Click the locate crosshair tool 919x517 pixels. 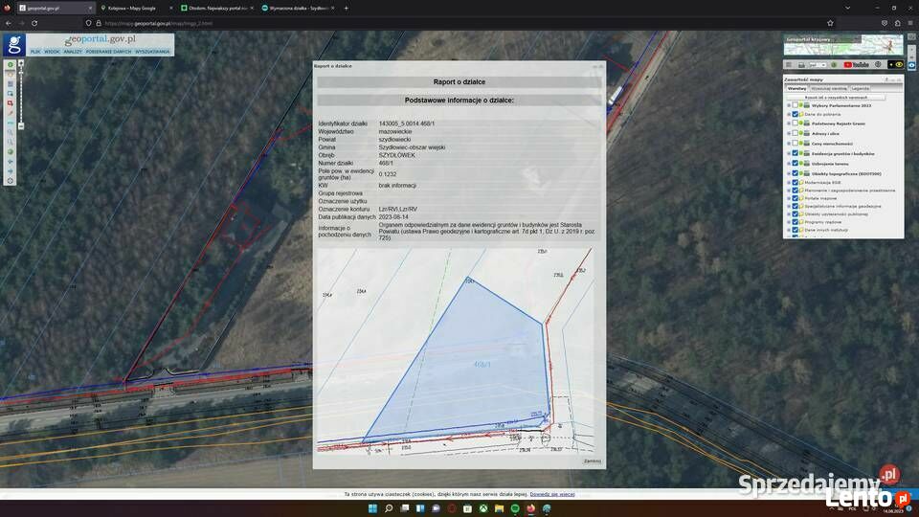tap(10, 181)
